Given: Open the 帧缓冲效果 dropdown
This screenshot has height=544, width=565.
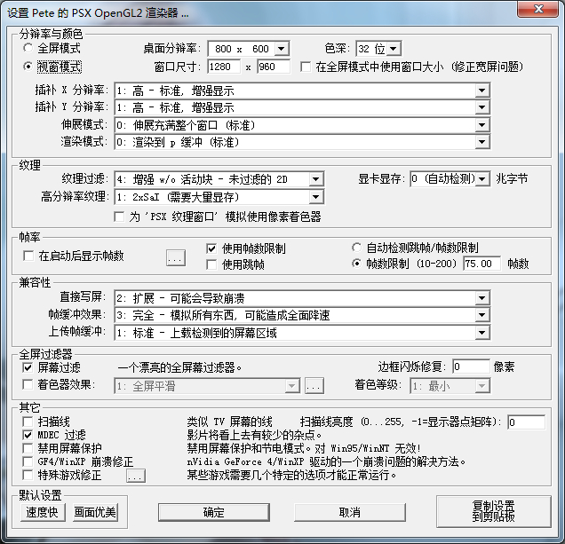Looking at the screenshot, I should pyautogui.click(x=302, y=315).
